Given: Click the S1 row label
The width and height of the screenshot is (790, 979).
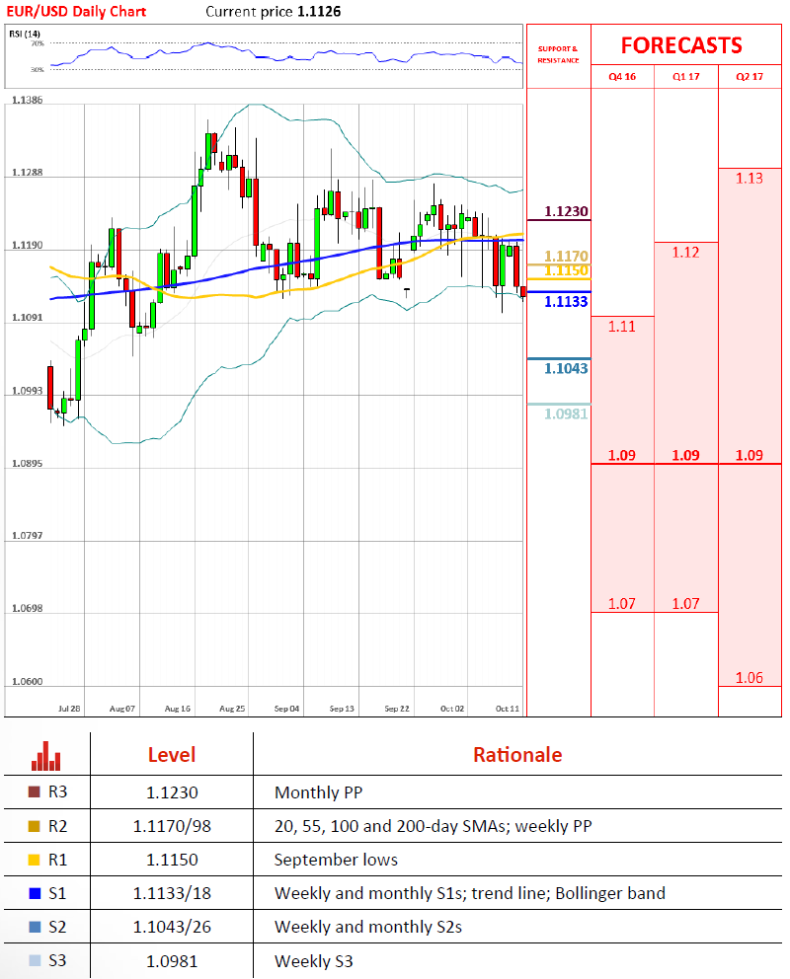Looking at the screenshot, I should pyautogui.click(x=57, y=893).
